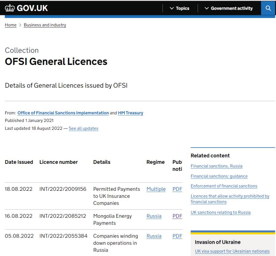Click See all updates link

tap(83, 128)
